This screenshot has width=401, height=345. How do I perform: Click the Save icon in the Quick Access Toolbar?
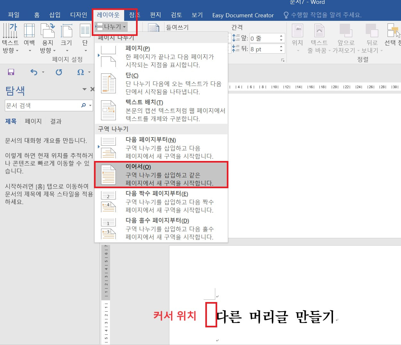coord(11,72)
